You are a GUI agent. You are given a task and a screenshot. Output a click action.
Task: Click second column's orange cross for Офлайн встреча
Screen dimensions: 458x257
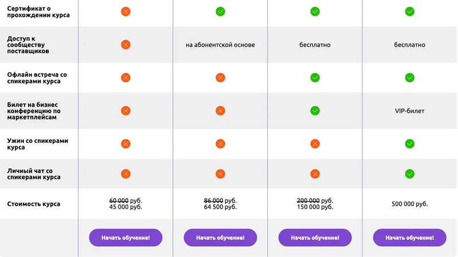pyautogui.click(x=220, y=78)
